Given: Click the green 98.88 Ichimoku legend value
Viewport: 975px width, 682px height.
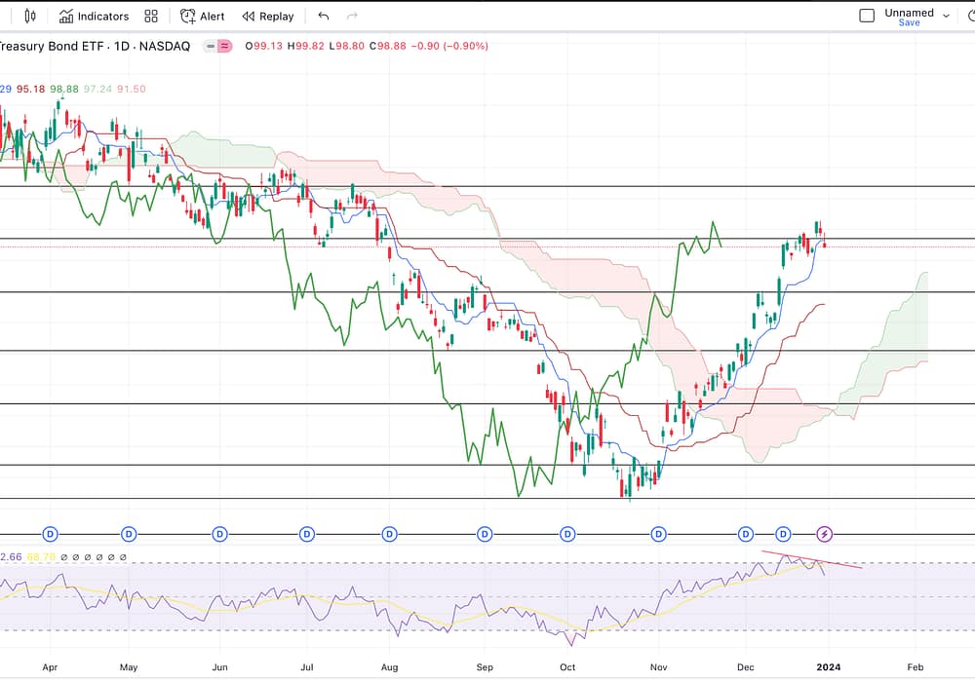Looking at the screenshot, I should 64,89.
